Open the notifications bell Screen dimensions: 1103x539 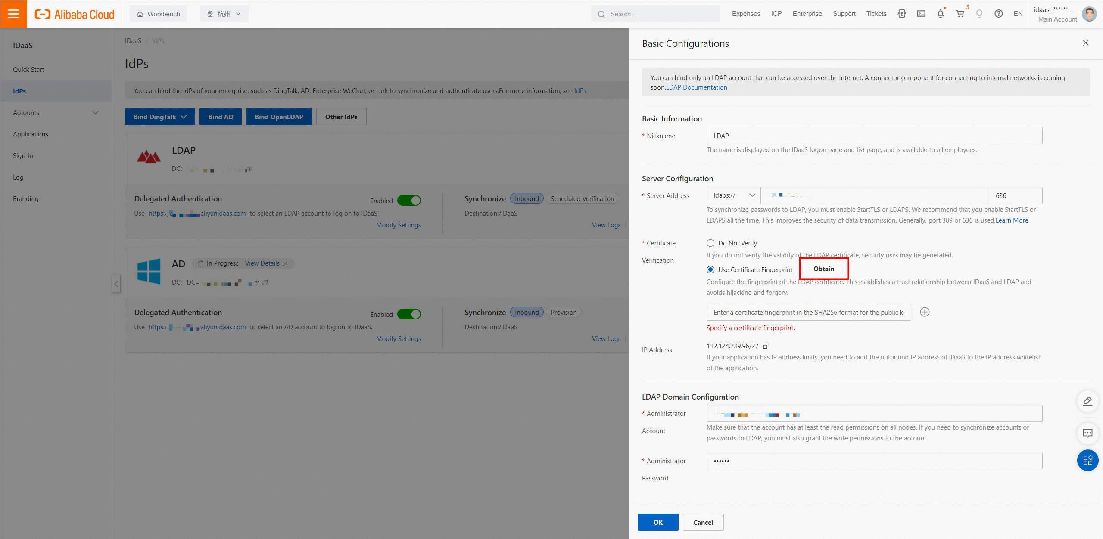pos(941,14)
